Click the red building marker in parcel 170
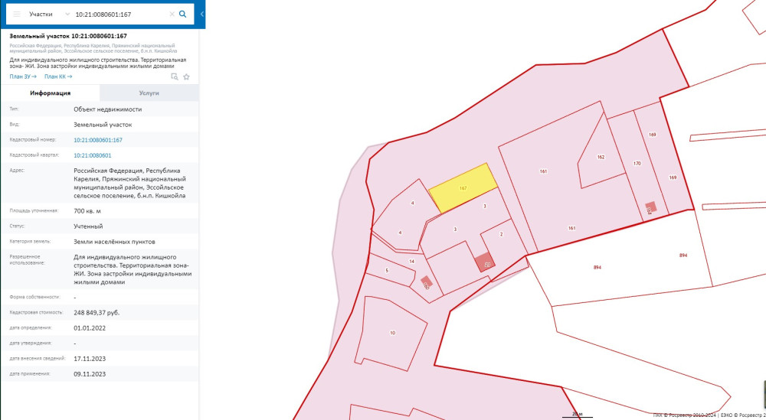Viewport: 766px width, 420px height. point(650,207)
